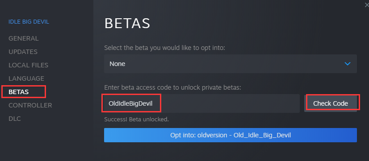Opt into oldversion Old_Idle_Big_Devil beta

point(231,135)
